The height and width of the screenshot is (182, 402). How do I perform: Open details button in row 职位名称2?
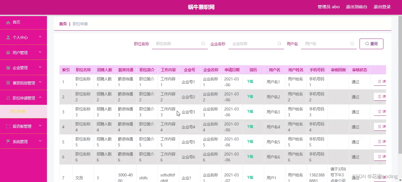pyautogui.click(x=380, y=97)
